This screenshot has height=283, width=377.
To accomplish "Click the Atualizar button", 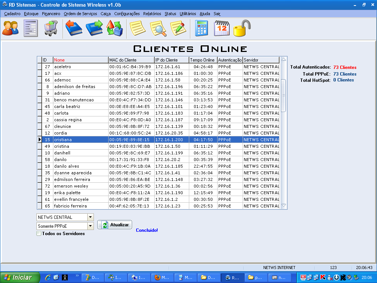I will tap(115, 225).
